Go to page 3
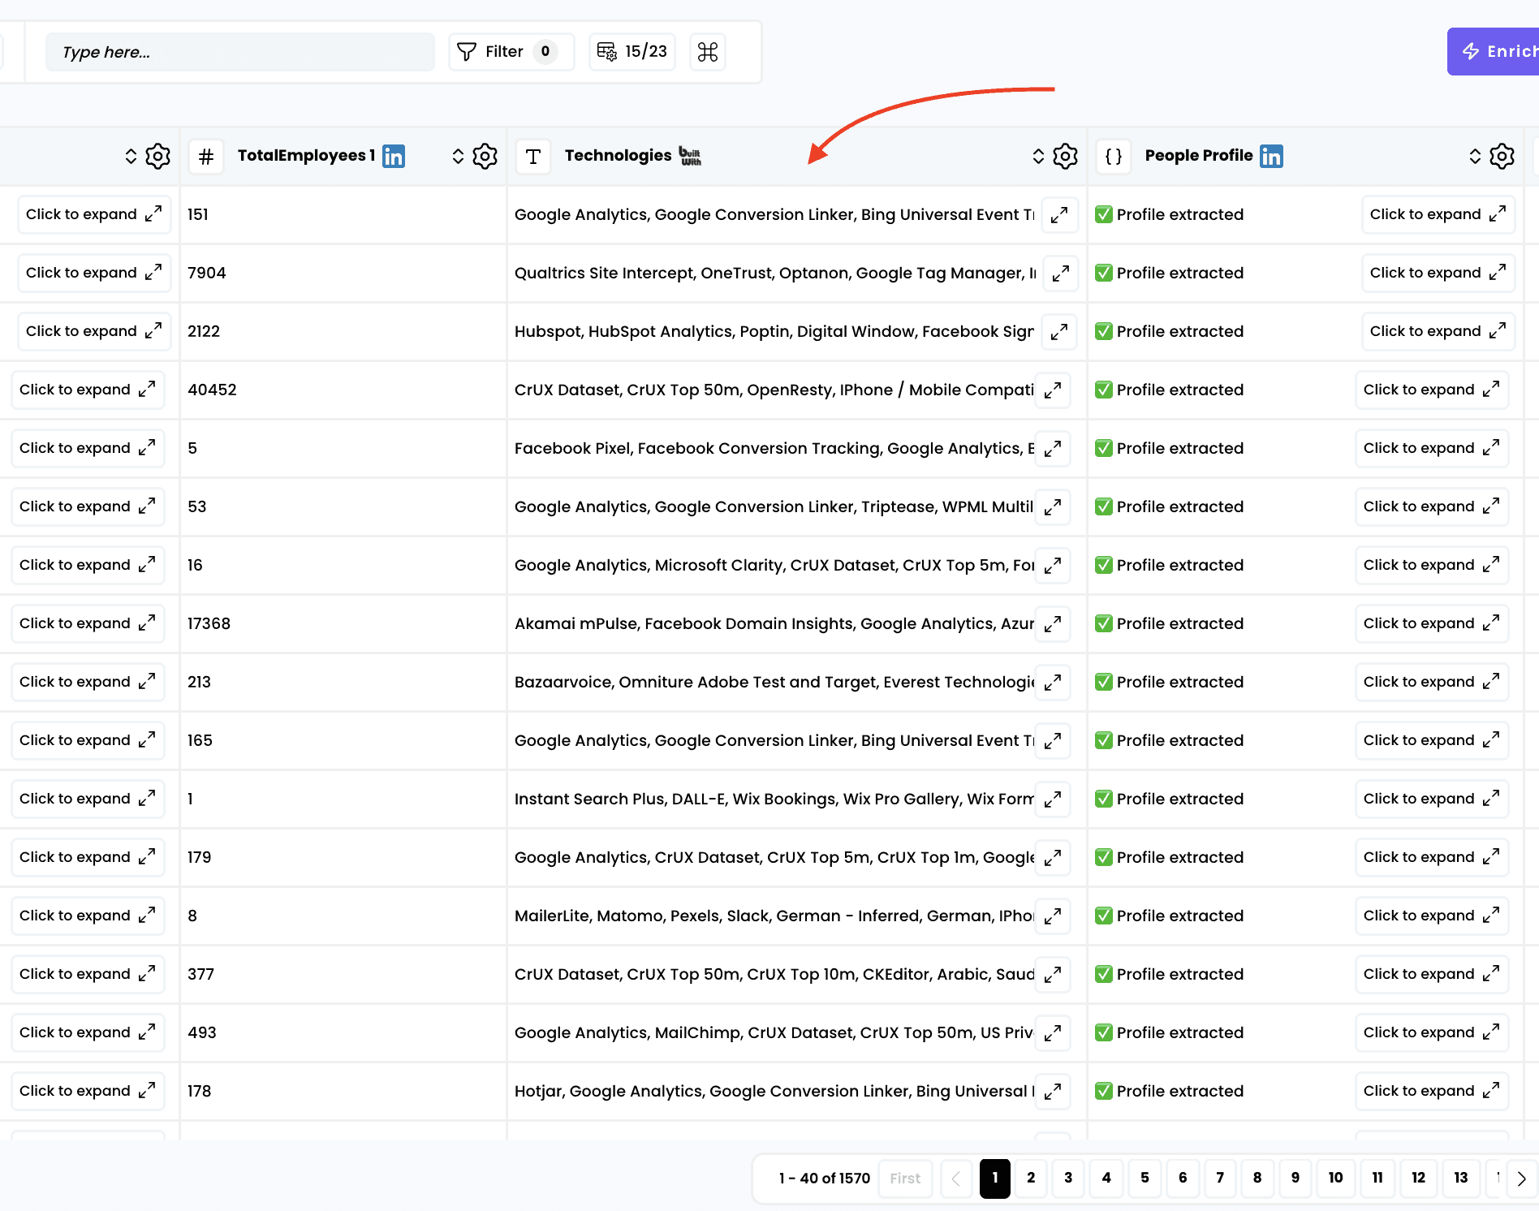This screenshot has width=1539, height=1211. click(x=1068, y=1178)
